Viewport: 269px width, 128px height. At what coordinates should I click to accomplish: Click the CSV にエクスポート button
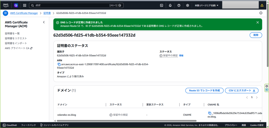coord(242,90)
